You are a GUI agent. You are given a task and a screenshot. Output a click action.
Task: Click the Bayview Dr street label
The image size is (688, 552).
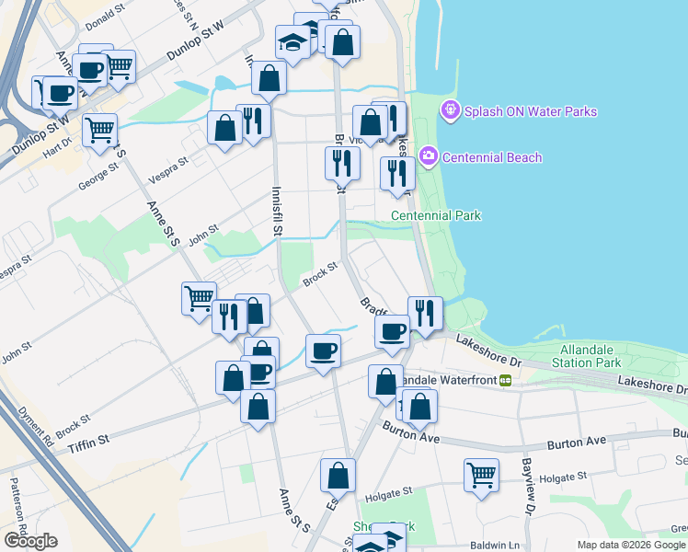529,486
